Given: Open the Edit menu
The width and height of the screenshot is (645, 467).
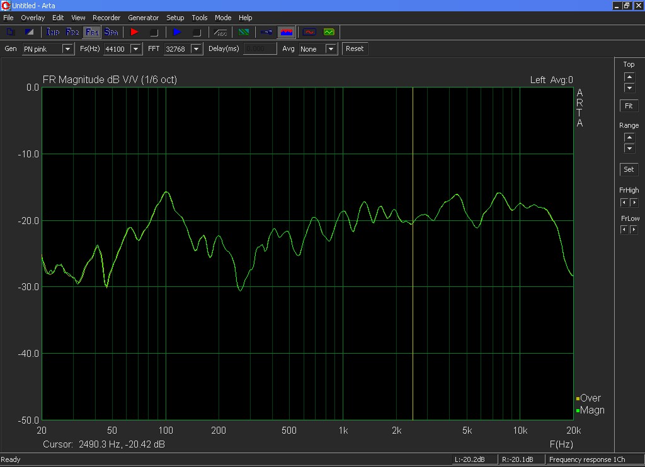Looking at the screenshot, I should [58, 18].
